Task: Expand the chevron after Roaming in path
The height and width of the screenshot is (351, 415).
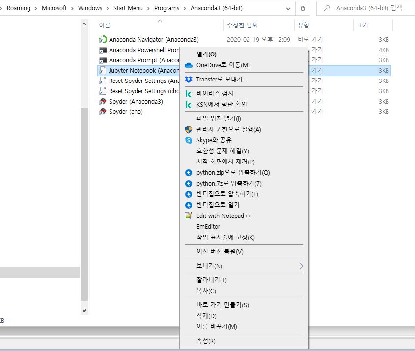Action: [36, 8]
